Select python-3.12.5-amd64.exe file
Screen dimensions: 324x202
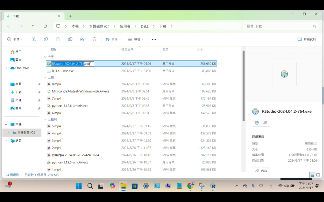(70, 163)
